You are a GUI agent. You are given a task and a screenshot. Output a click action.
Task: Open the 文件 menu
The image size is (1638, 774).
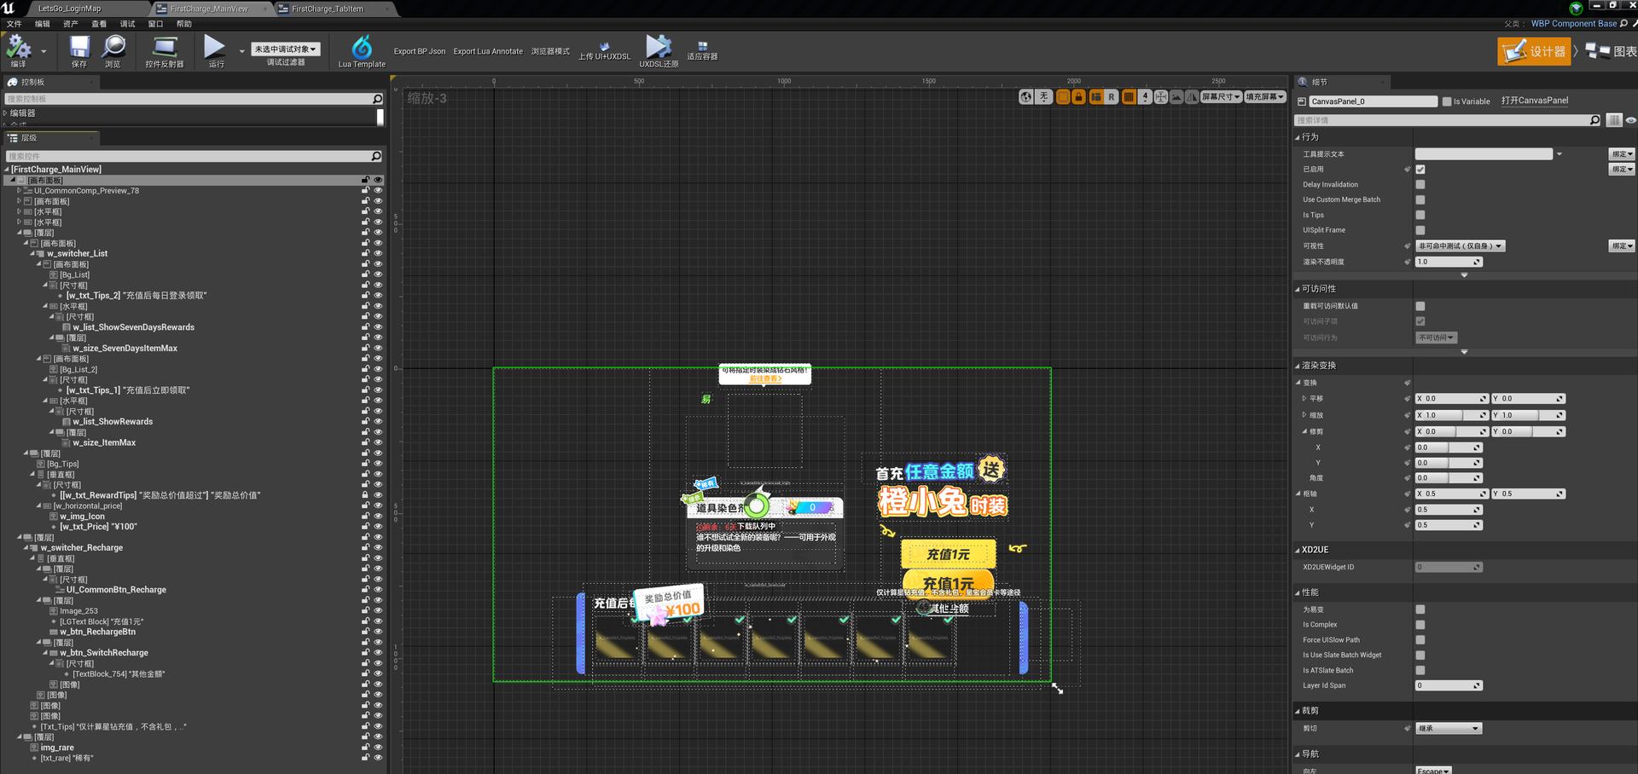pyautogui.click(x=15, y=24)
